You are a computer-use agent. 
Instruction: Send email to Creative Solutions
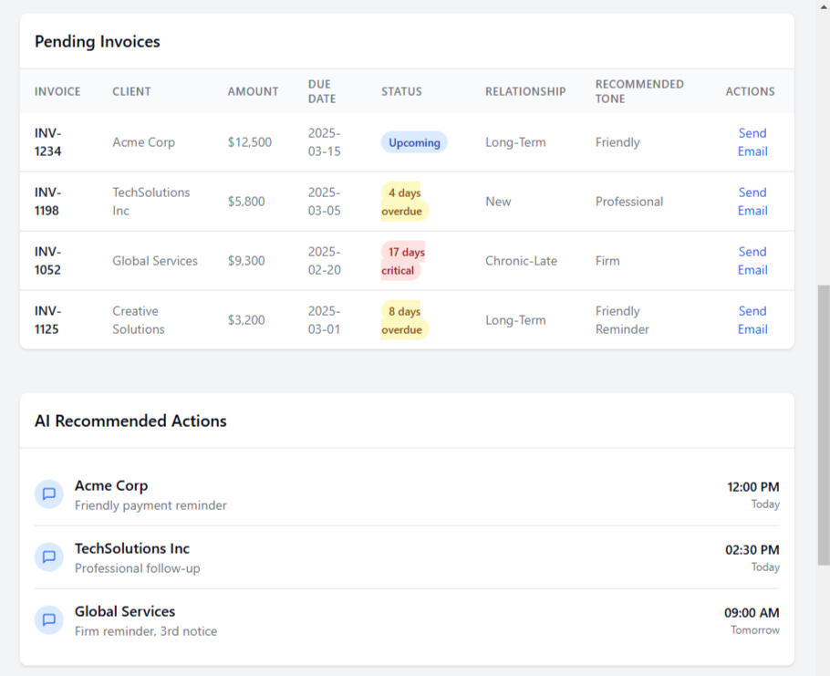point(752,320)
